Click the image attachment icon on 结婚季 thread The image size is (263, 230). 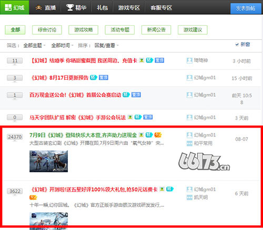[x=141, y=60]
